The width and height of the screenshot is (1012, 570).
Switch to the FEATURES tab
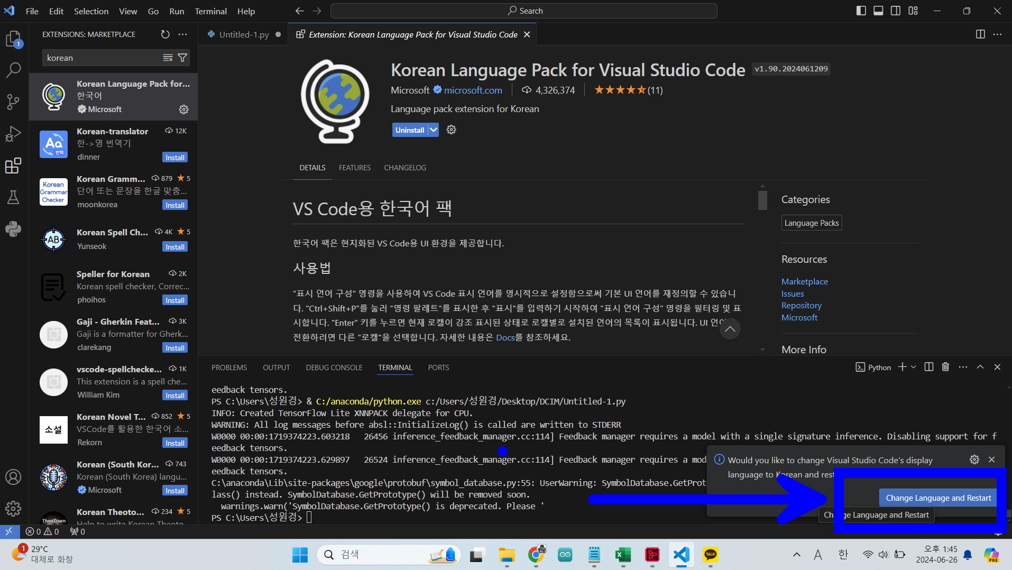pyautogui.click(x=355, y=168)
